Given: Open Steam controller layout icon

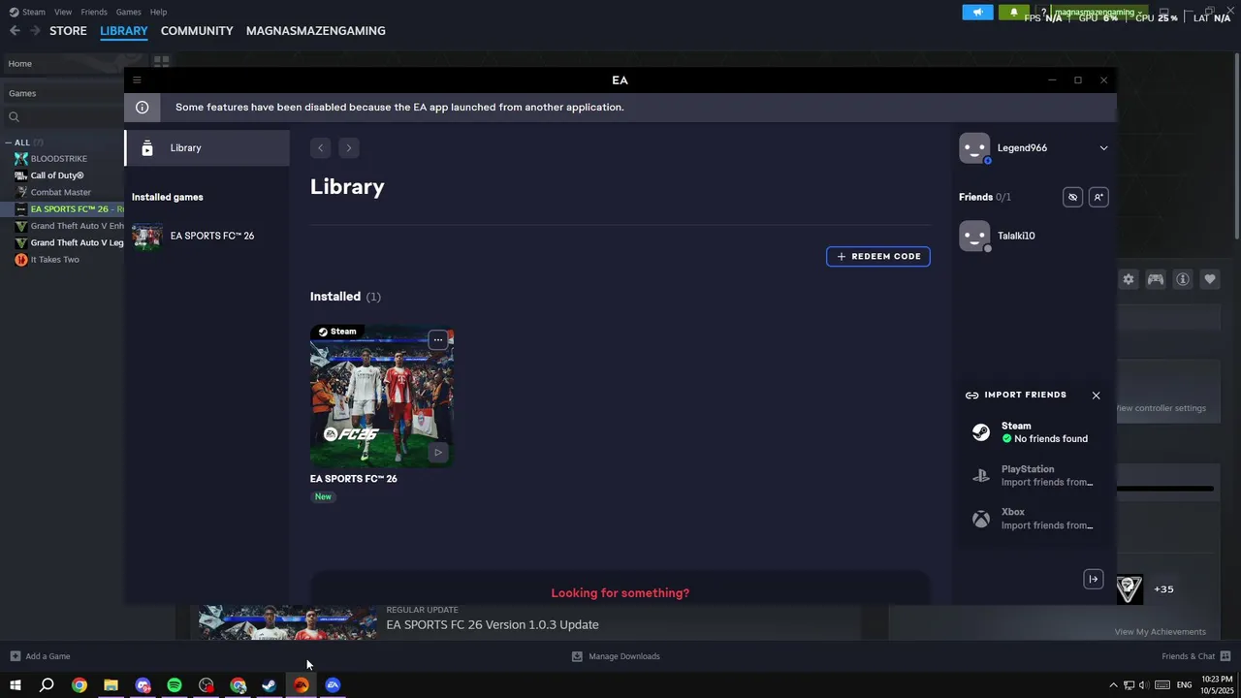Looking at the screenshot, I should point(1156,279).
